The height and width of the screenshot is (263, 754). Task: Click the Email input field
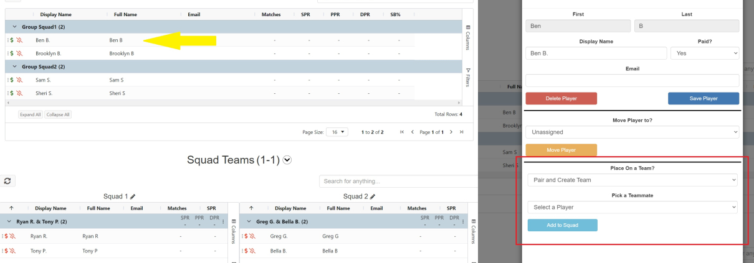[x=632, y=81]
